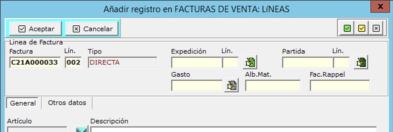This screenshot has height=132, width=393.
Task: Focus the Alb.Mat. input field
Action: (x=273, y=86)
